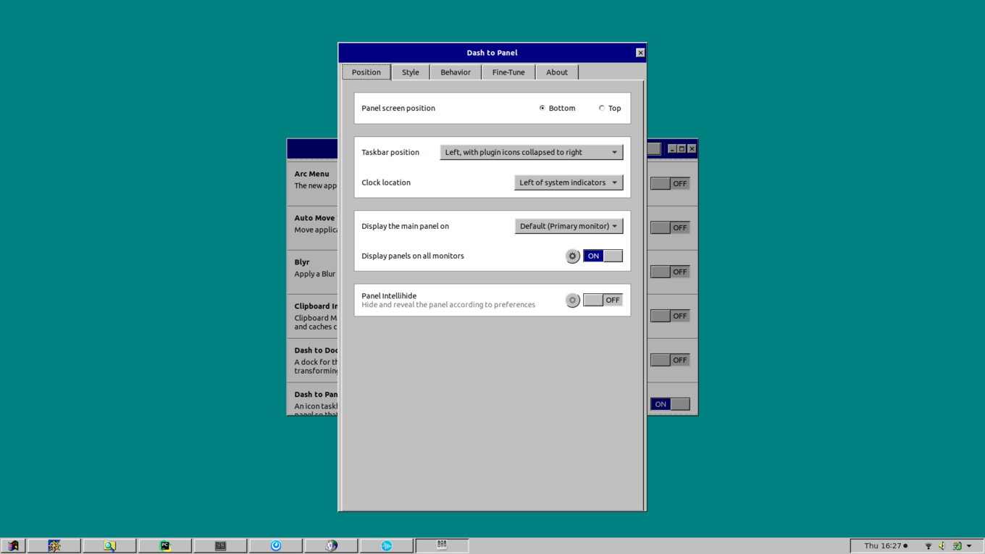Screen dimensions: 985x554
Task: Toggle Arc Menu extension switch
Action: (670, 183)
